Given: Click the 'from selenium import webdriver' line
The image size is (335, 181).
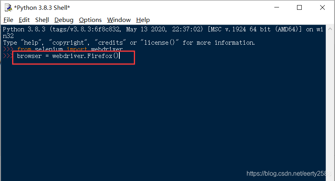Looking at the screenshot, I should pos(70,49).
